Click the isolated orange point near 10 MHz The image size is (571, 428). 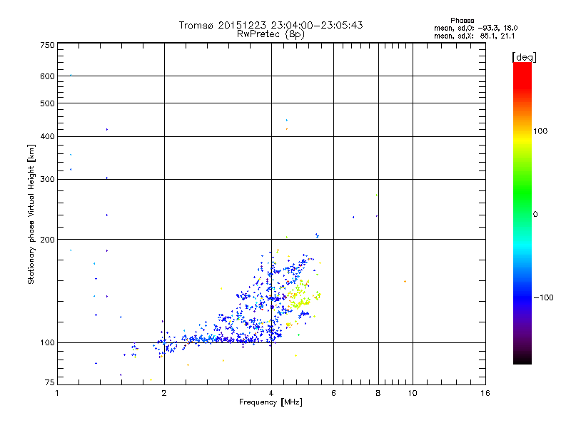click(x=405, y=281)
